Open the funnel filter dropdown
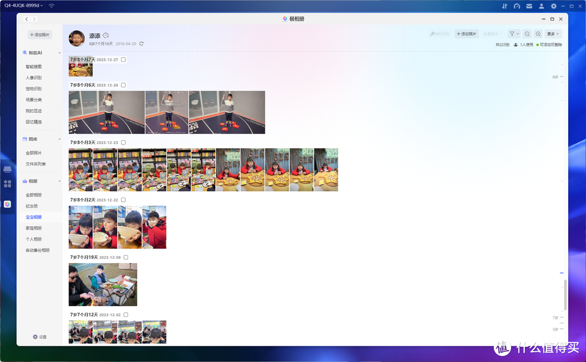The image size is (586, 362). pos(514,34)
